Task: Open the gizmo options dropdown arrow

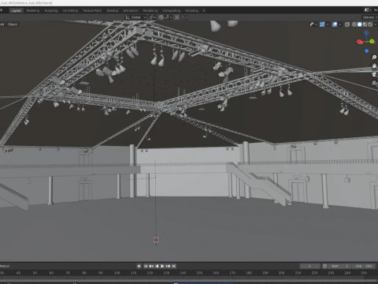Action: point(328,24)
